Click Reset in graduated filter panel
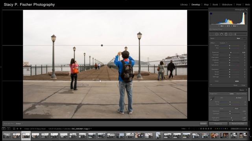252x141 pixels. pos(235,85)
